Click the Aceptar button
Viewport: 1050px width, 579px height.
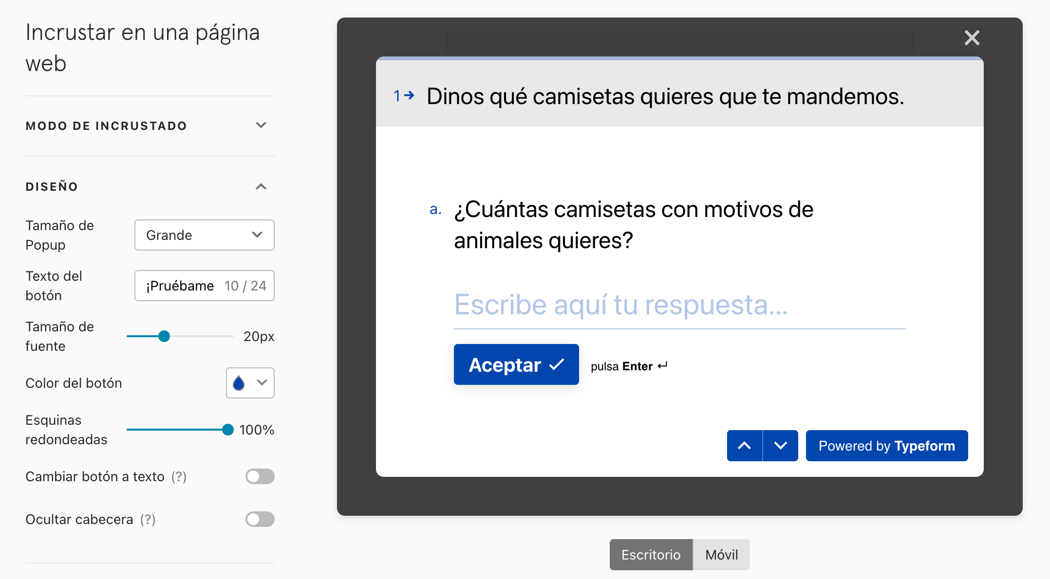pyautogui.click(x=516, y=364)
